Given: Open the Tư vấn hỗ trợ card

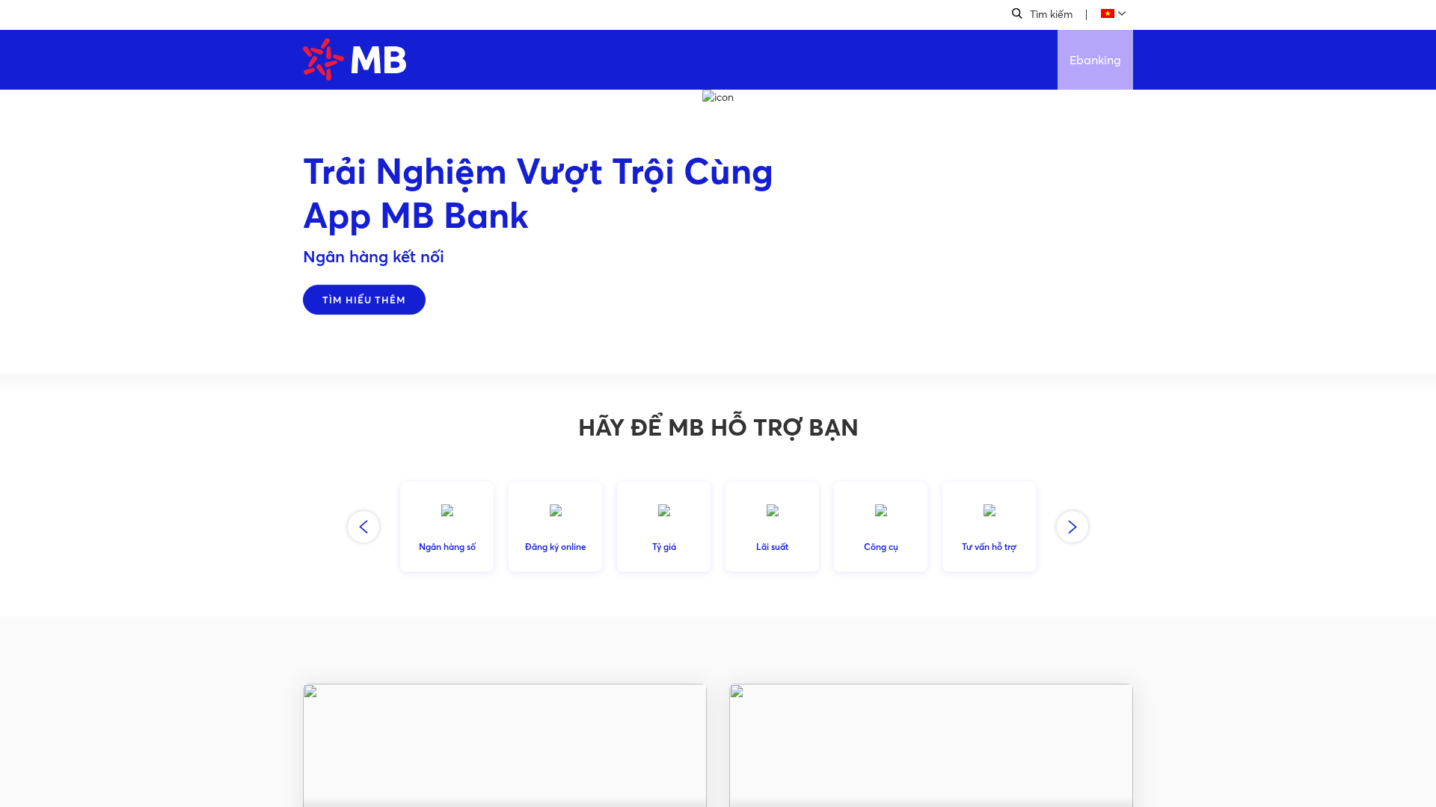Looking at the screenshot, I should pos(989,527).
